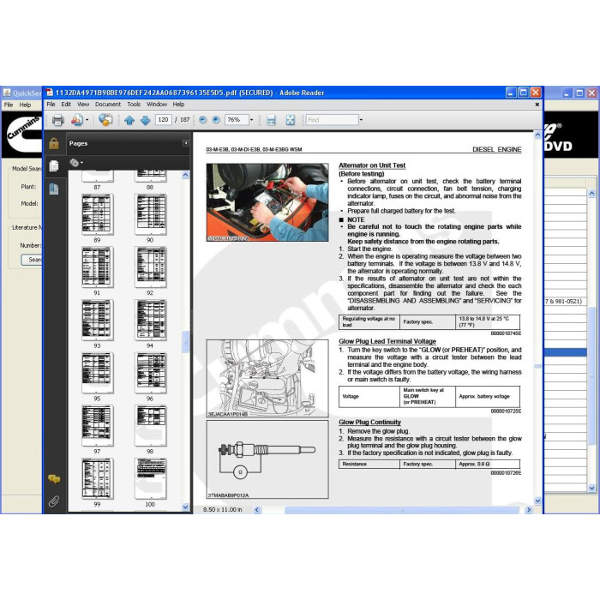
Task: Select page 92 thumbnail
Action: click(150, 267)
